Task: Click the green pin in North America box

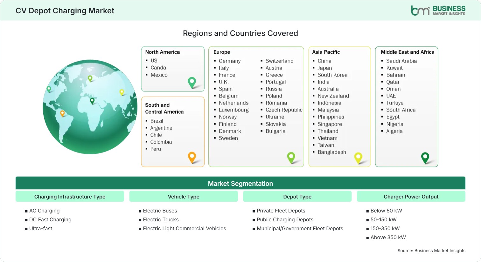Action: point(192,83)
